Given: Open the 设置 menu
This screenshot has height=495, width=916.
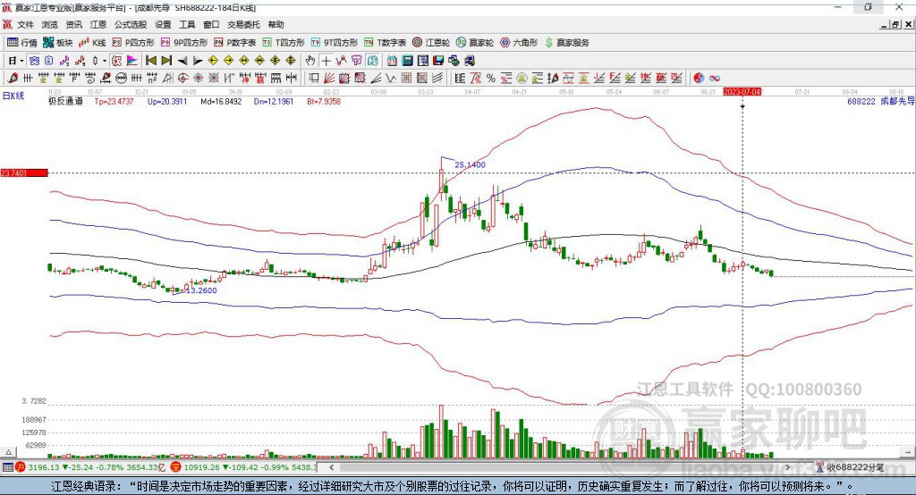Looking at the screenshot, I should coord(163,24).
